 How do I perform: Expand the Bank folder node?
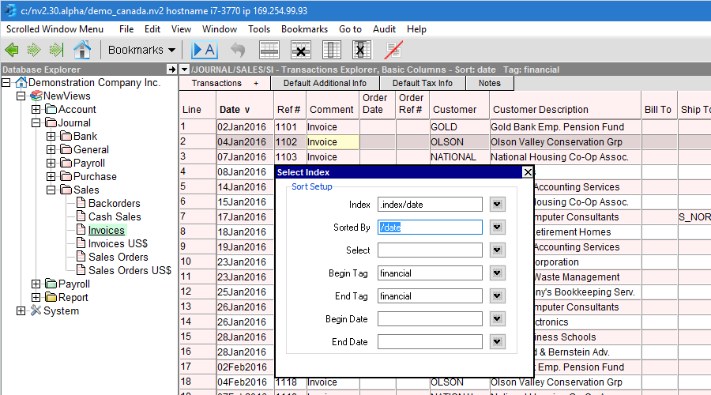[49, 137]
